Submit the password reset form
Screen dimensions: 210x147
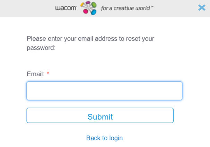[x=100, y=115]
